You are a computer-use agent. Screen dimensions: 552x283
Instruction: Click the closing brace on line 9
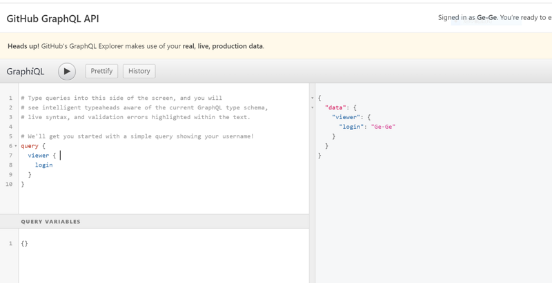coord(30,174)
